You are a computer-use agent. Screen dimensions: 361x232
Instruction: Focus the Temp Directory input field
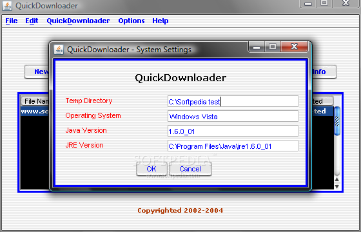point(233,101)
